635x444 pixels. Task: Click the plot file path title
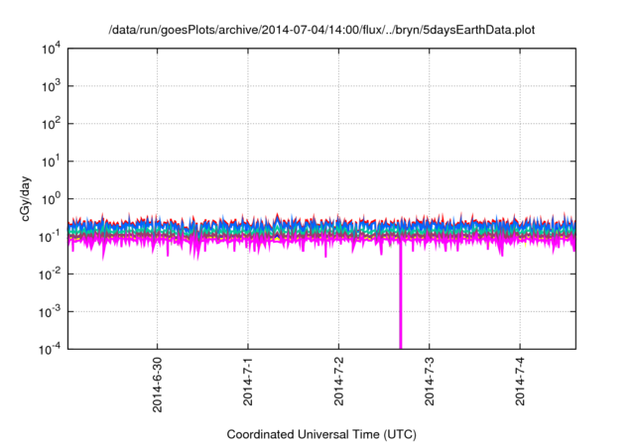[x=321, y=30]
